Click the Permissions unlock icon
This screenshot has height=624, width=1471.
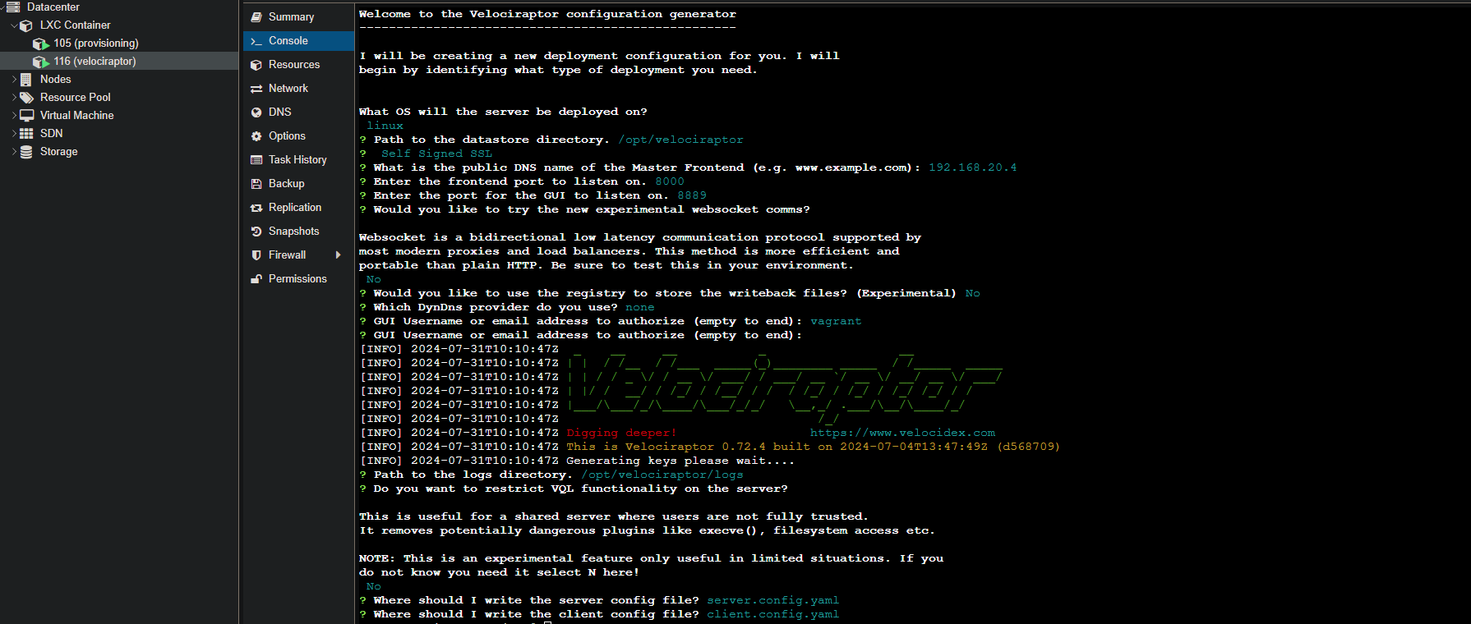click(x=256, y=279)
